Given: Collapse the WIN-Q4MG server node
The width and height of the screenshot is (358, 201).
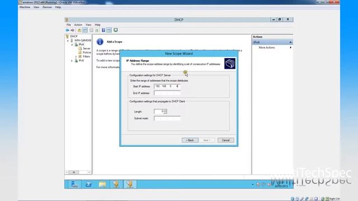Looking at the screenshot, I should click(x=68, y=41).
